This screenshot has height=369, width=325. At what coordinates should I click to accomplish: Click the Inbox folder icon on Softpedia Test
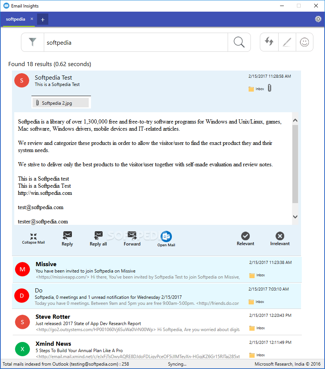[x=251, y=89]
